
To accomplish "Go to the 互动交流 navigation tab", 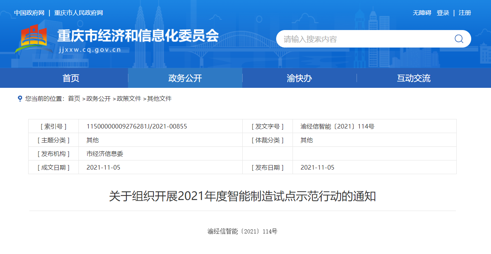I will coord(414,78).
